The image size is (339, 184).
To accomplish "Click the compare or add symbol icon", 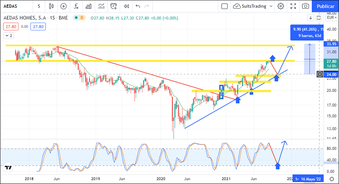I will point(64,6).
